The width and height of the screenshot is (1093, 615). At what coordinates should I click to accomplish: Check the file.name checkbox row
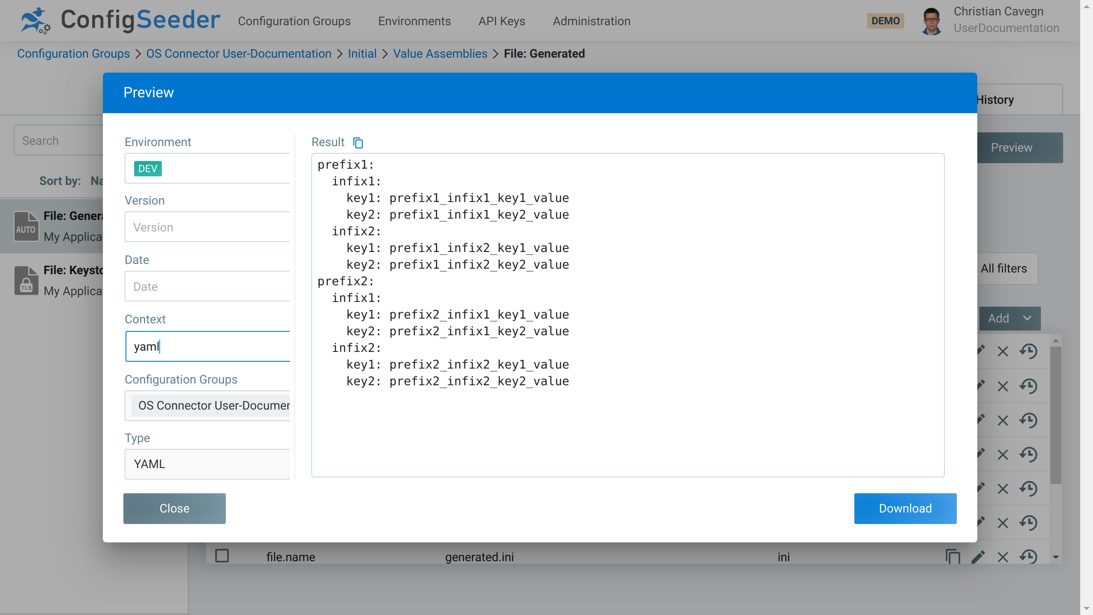pos(222,556)
